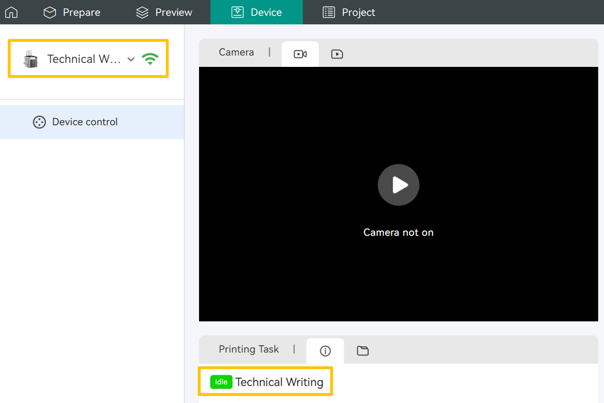Open the recorded video playback icon
The image size is (604, 403).
337,54
